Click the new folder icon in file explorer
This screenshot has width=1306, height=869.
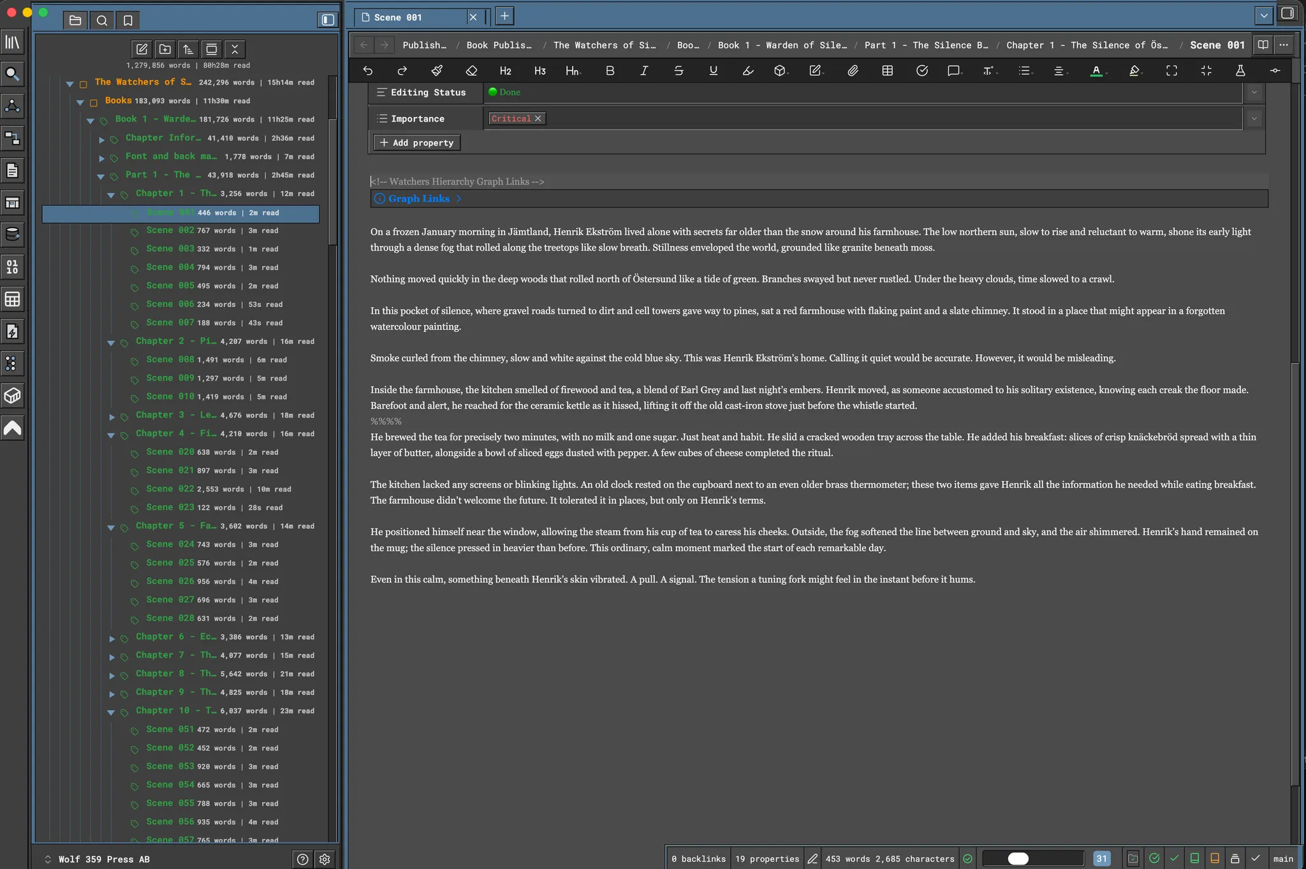[x=165, y=49]
